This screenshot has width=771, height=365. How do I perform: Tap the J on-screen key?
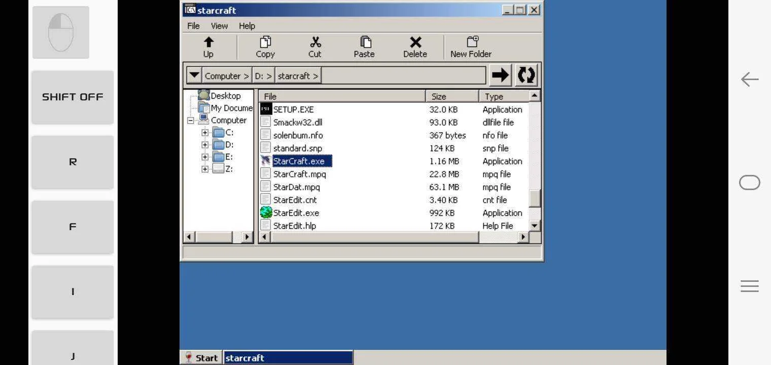[x=73, y=348]
